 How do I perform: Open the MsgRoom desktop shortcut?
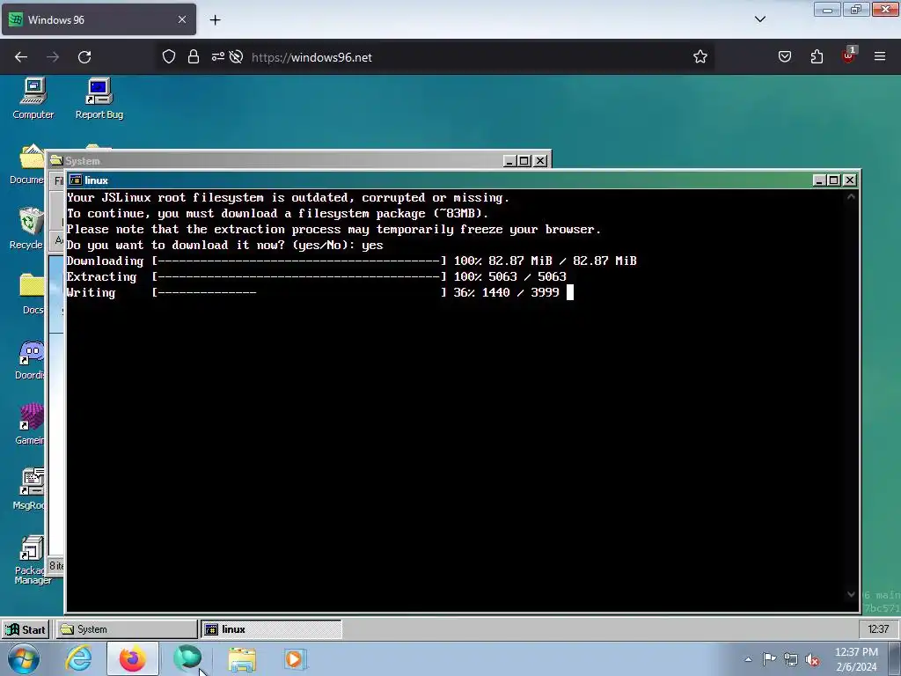[x=29, y=489]
